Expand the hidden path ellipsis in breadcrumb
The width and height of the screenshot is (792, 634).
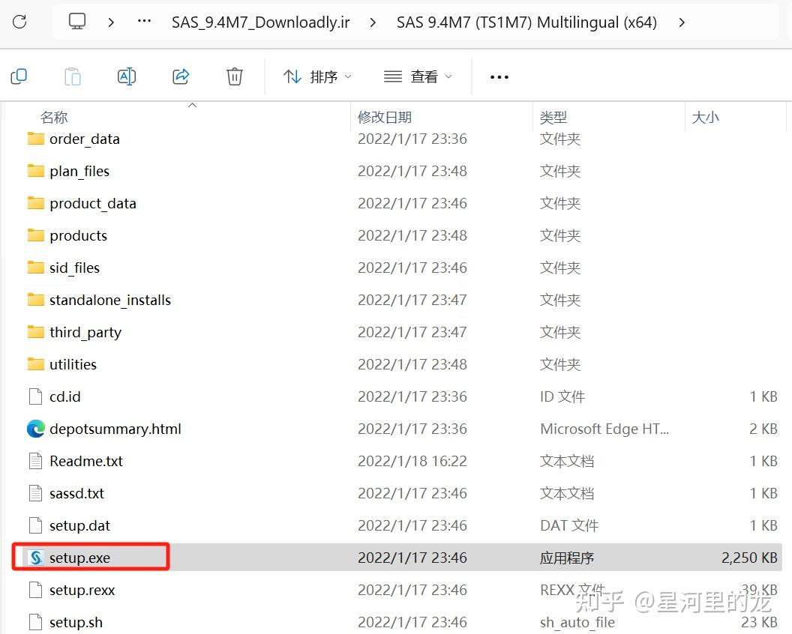(x=143, y=22)
